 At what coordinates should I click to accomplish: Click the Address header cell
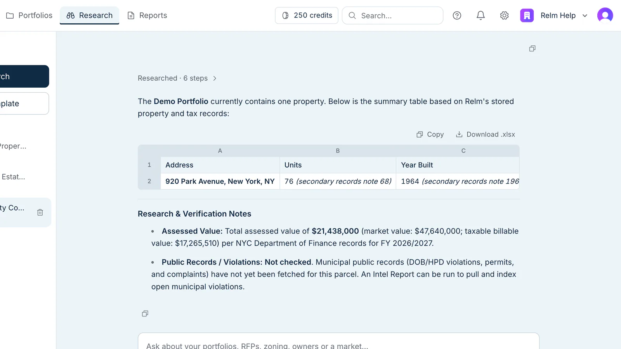click(x=220, y=165)
